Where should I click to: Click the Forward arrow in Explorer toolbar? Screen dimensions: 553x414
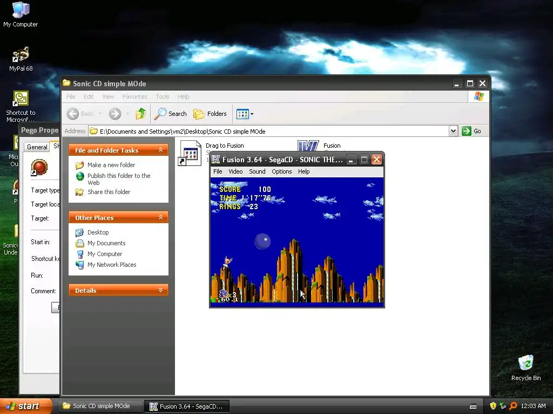(115, 114)
